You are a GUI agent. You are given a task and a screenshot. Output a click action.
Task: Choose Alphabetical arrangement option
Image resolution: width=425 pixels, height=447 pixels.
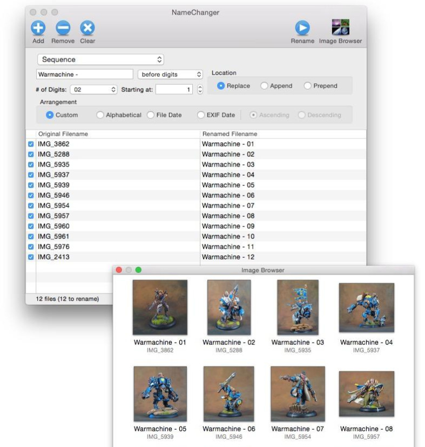(x=100, y=115)
